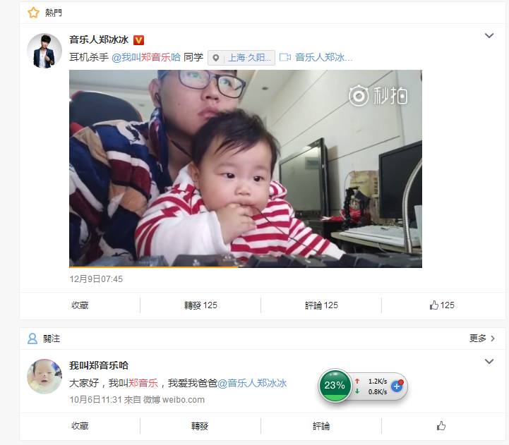Screen dimensions: 509x445
Task: Click 收藏 under the first post
Action: point(80,305)
